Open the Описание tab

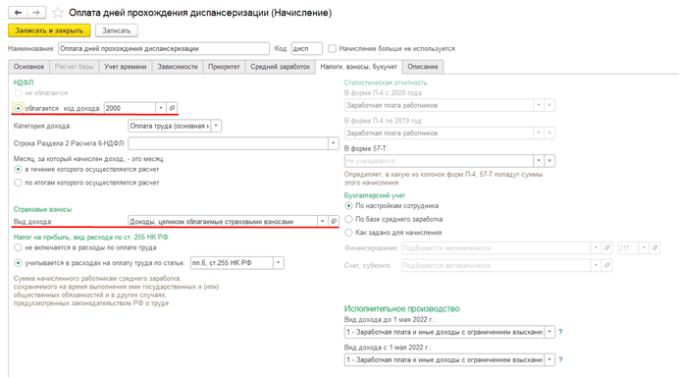click(x=423, y=67)
